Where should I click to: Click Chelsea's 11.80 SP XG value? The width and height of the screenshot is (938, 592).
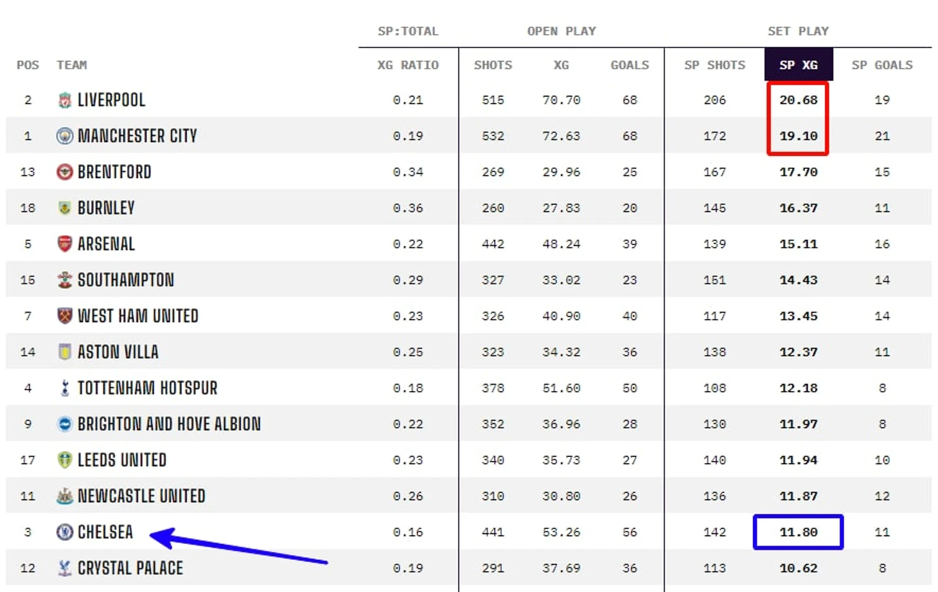click(799, 532)
